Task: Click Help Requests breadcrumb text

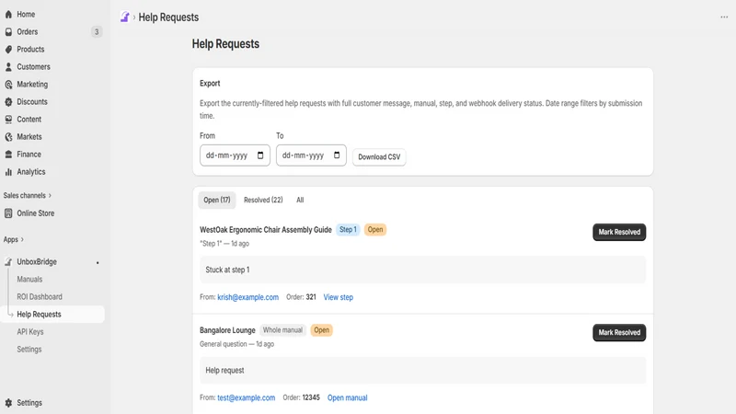Action: [x=168, y=17]
